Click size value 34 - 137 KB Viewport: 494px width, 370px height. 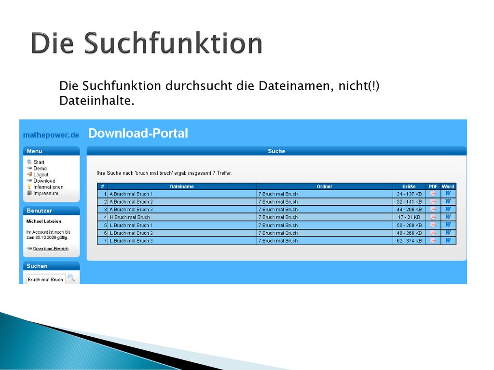pos(409,194)
